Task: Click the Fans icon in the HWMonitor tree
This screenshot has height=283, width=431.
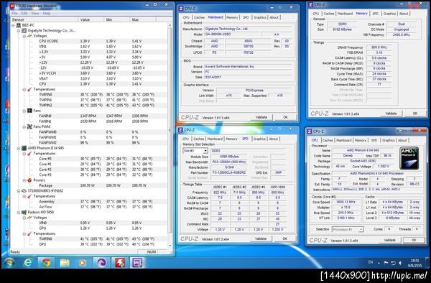Action: (x=29, y=111)
